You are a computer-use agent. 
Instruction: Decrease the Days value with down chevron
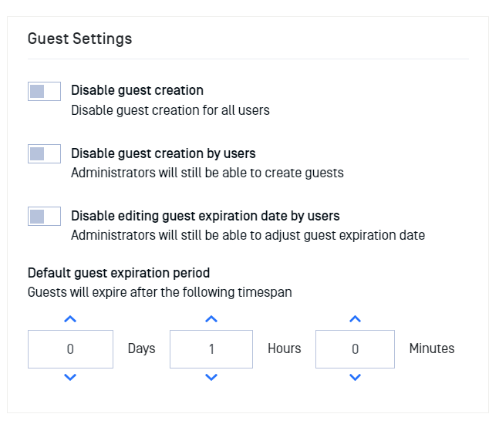click(70, 377)
